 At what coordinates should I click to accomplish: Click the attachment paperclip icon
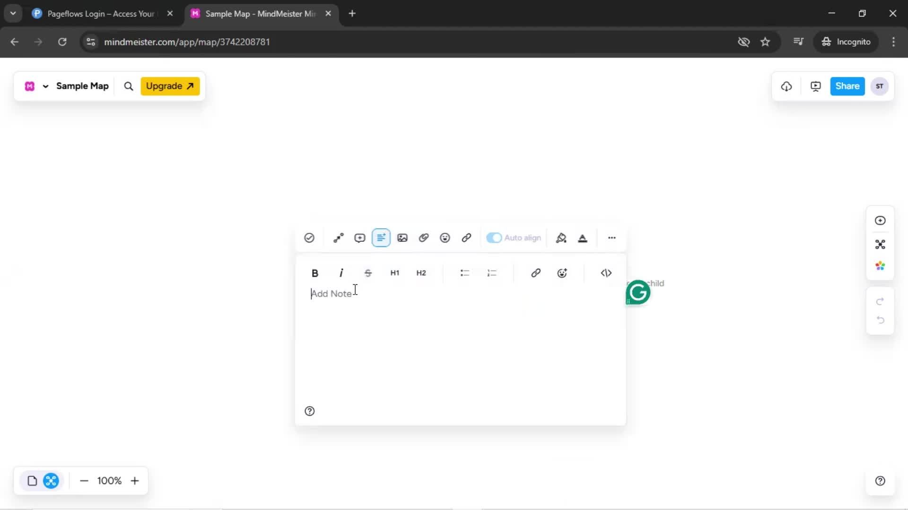[x=424, y=238]
